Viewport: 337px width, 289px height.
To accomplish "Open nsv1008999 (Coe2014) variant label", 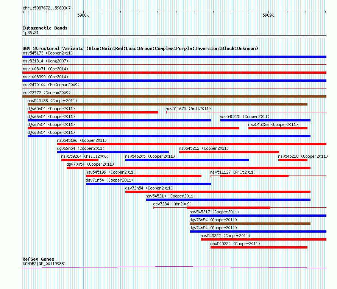I will coord(45,77).
